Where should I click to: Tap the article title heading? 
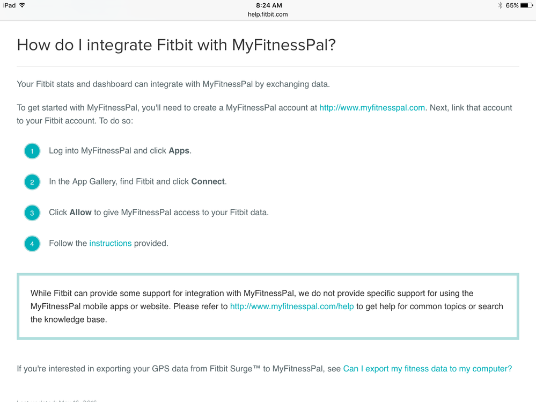(177, 45)
